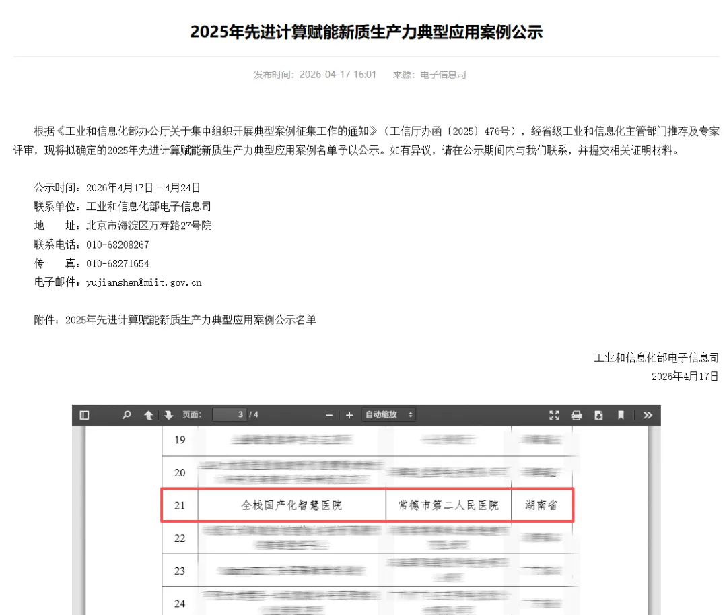Screen dimensions: 727x615
Task: Select highlighted row 21 全栈国产化智慧医院
Action: coord(368,505)
